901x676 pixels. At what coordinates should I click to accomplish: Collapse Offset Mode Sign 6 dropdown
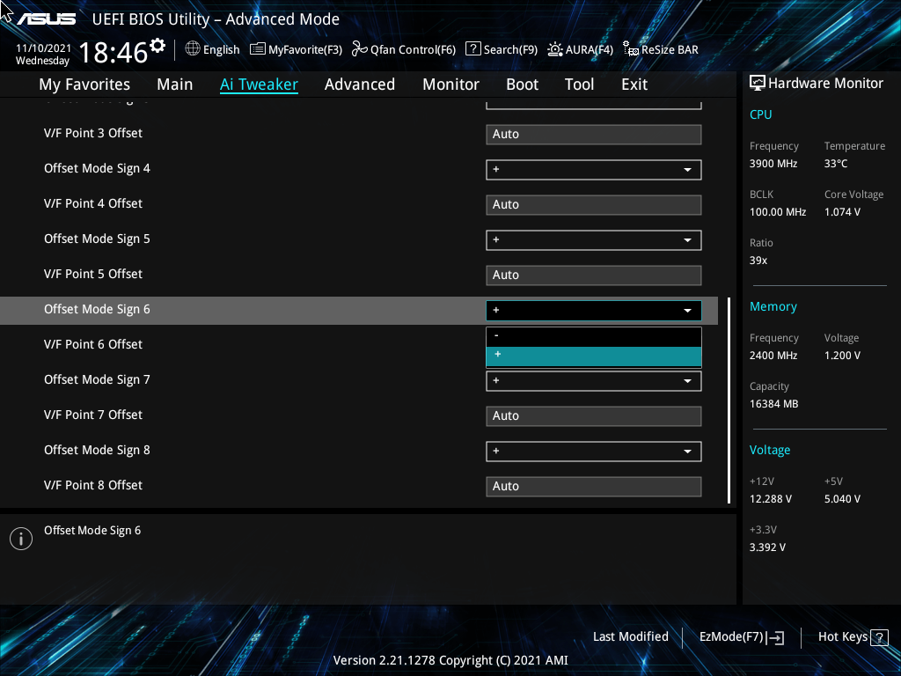coord(594,311)
